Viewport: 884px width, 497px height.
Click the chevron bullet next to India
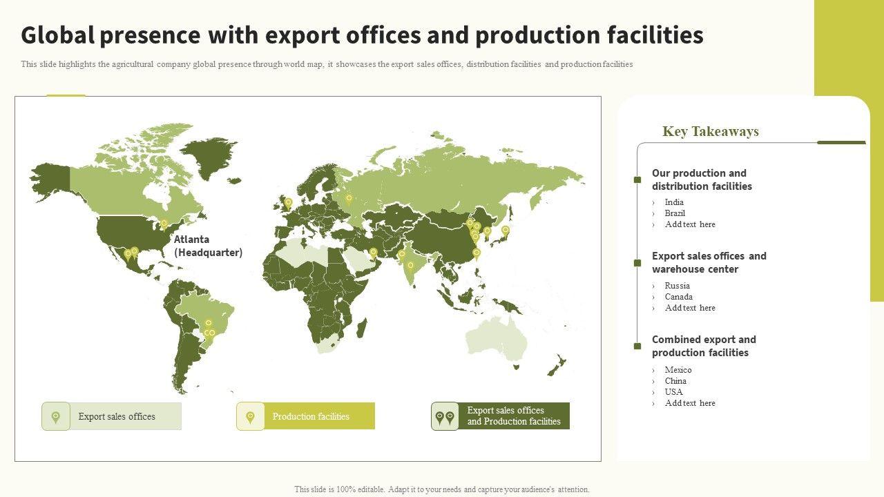[x=654, y=202]
